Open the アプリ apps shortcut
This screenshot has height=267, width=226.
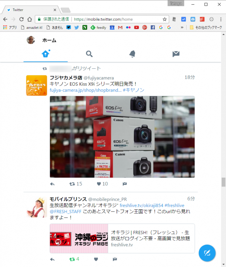[x=10, y=27]
